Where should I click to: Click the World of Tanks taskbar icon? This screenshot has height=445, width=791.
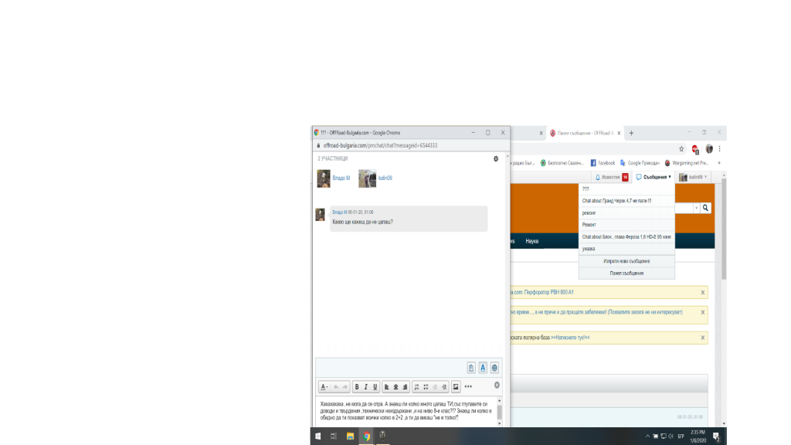pyautogui.click(x=383, y=436)
